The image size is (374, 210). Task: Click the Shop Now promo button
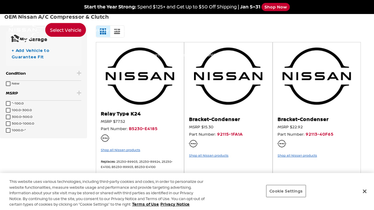click(275, 7)
